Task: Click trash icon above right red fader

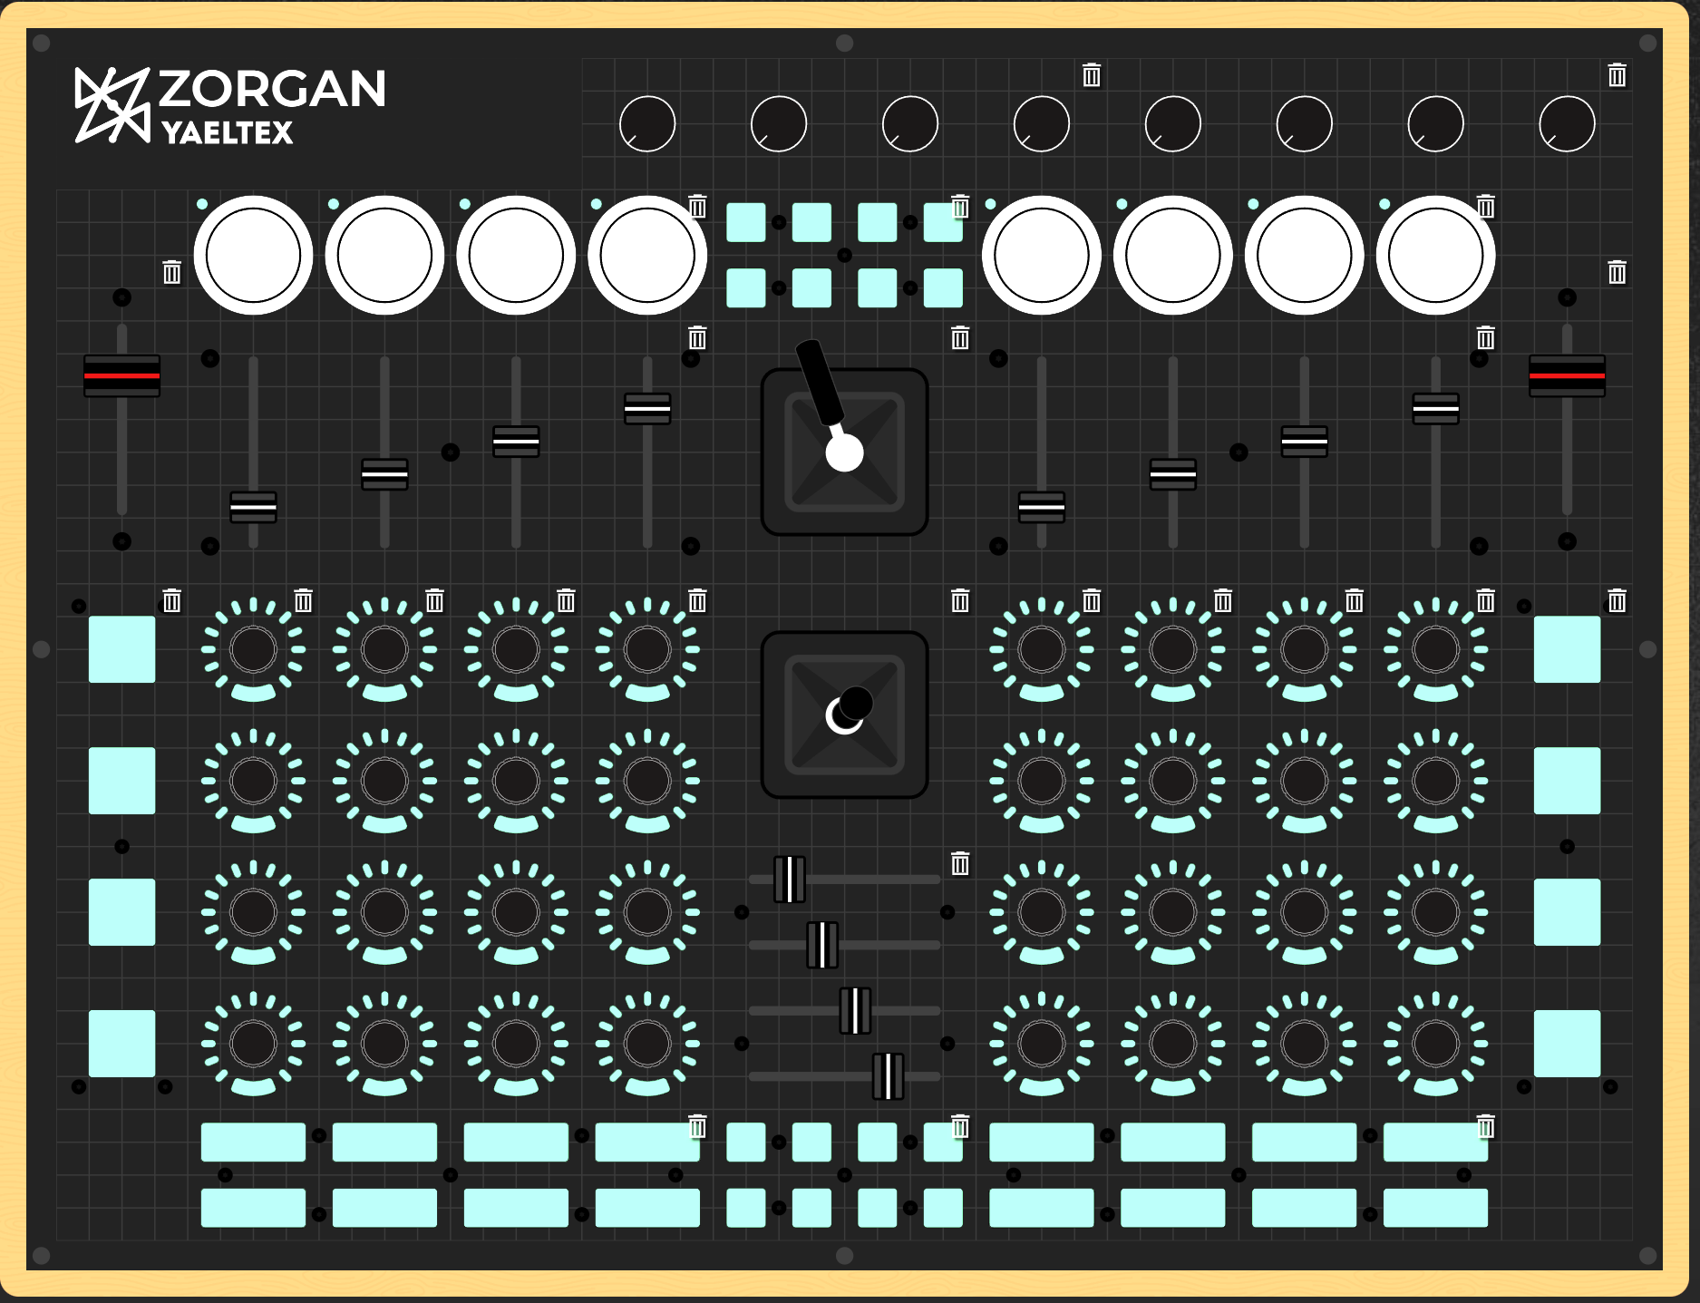Action: pos(1617,272)
